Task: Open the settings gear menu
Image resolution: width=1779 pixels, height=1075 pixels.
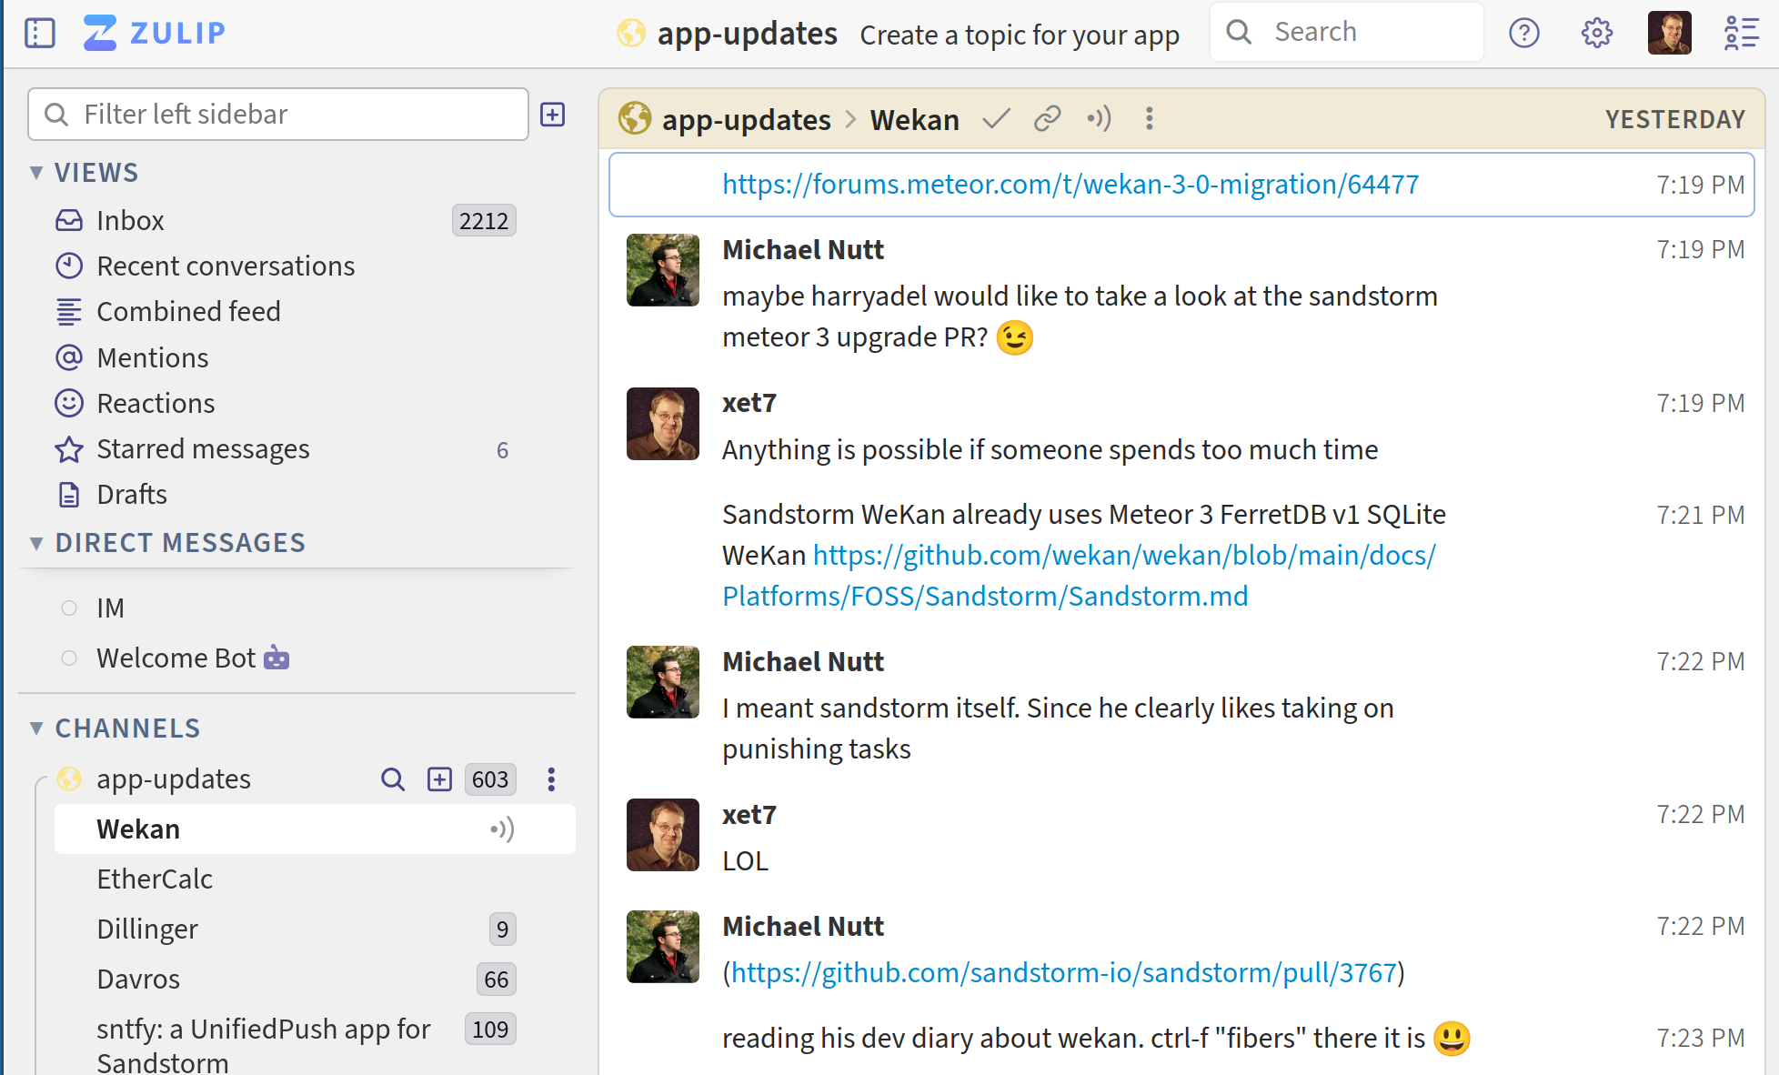Action: (x=1597, y=34)
